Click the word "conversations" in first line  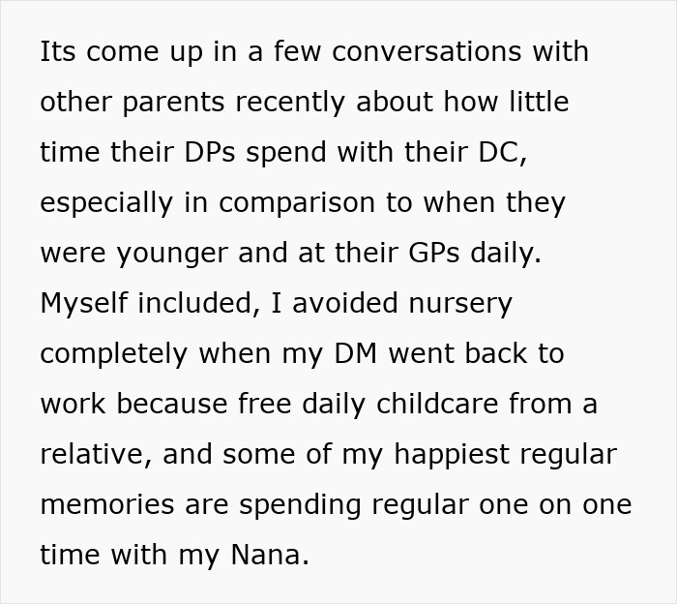coord(427,51)
